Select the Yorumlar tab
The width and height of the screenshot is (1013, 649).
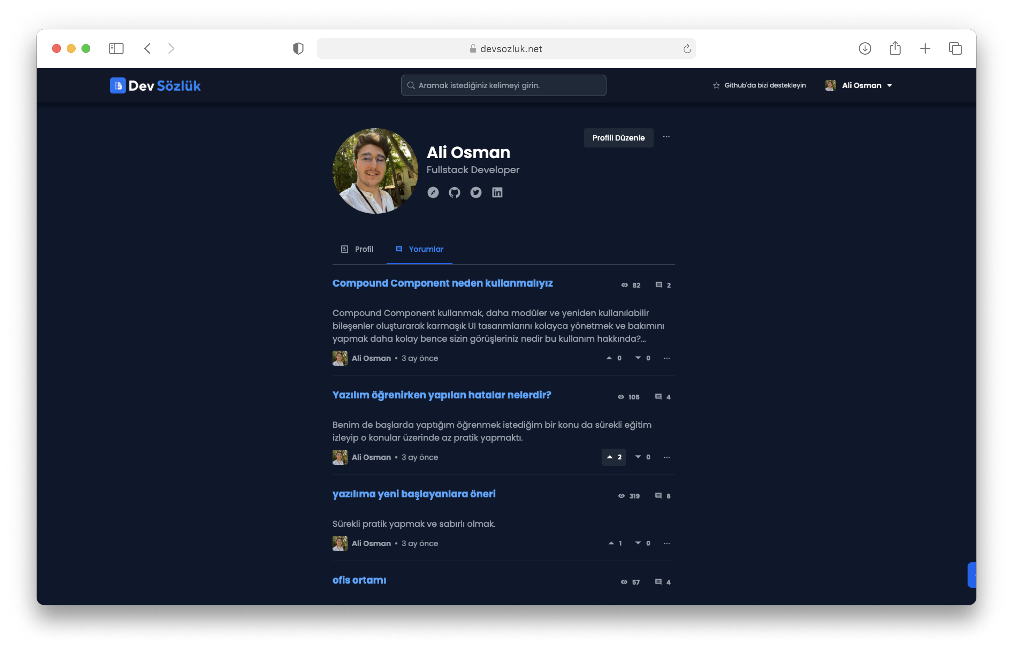(419, 249)
